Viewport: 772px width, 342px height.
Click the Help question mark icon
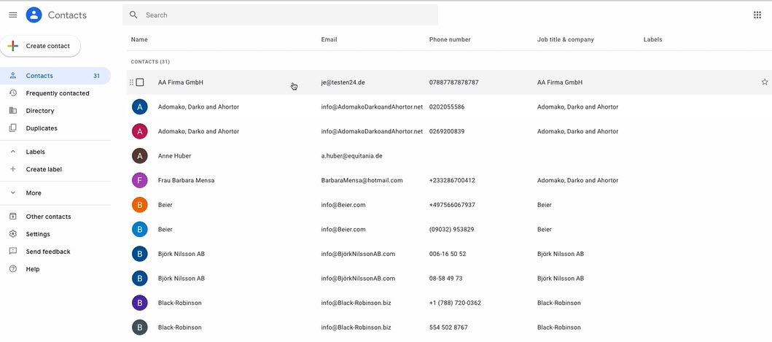[x=12, y=269]
